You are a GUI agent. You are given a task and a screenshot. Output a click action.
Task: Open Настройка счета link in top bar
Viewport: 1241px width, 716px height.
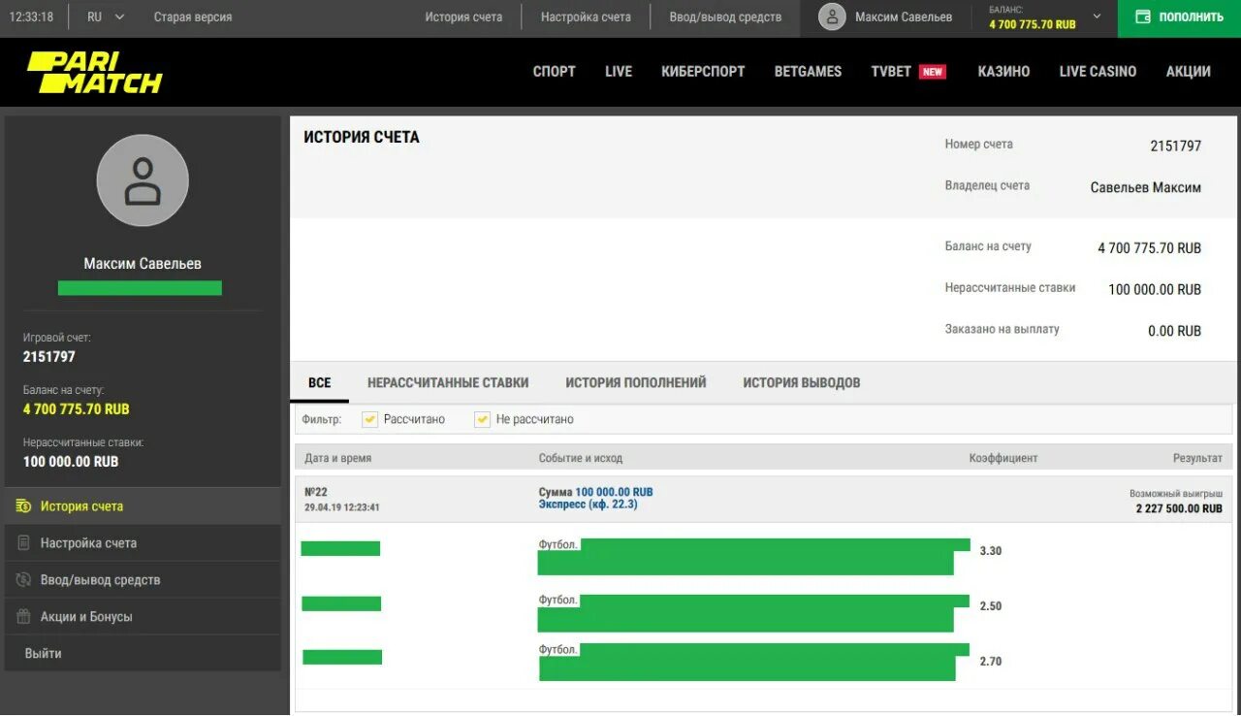[x=586, y=16]
